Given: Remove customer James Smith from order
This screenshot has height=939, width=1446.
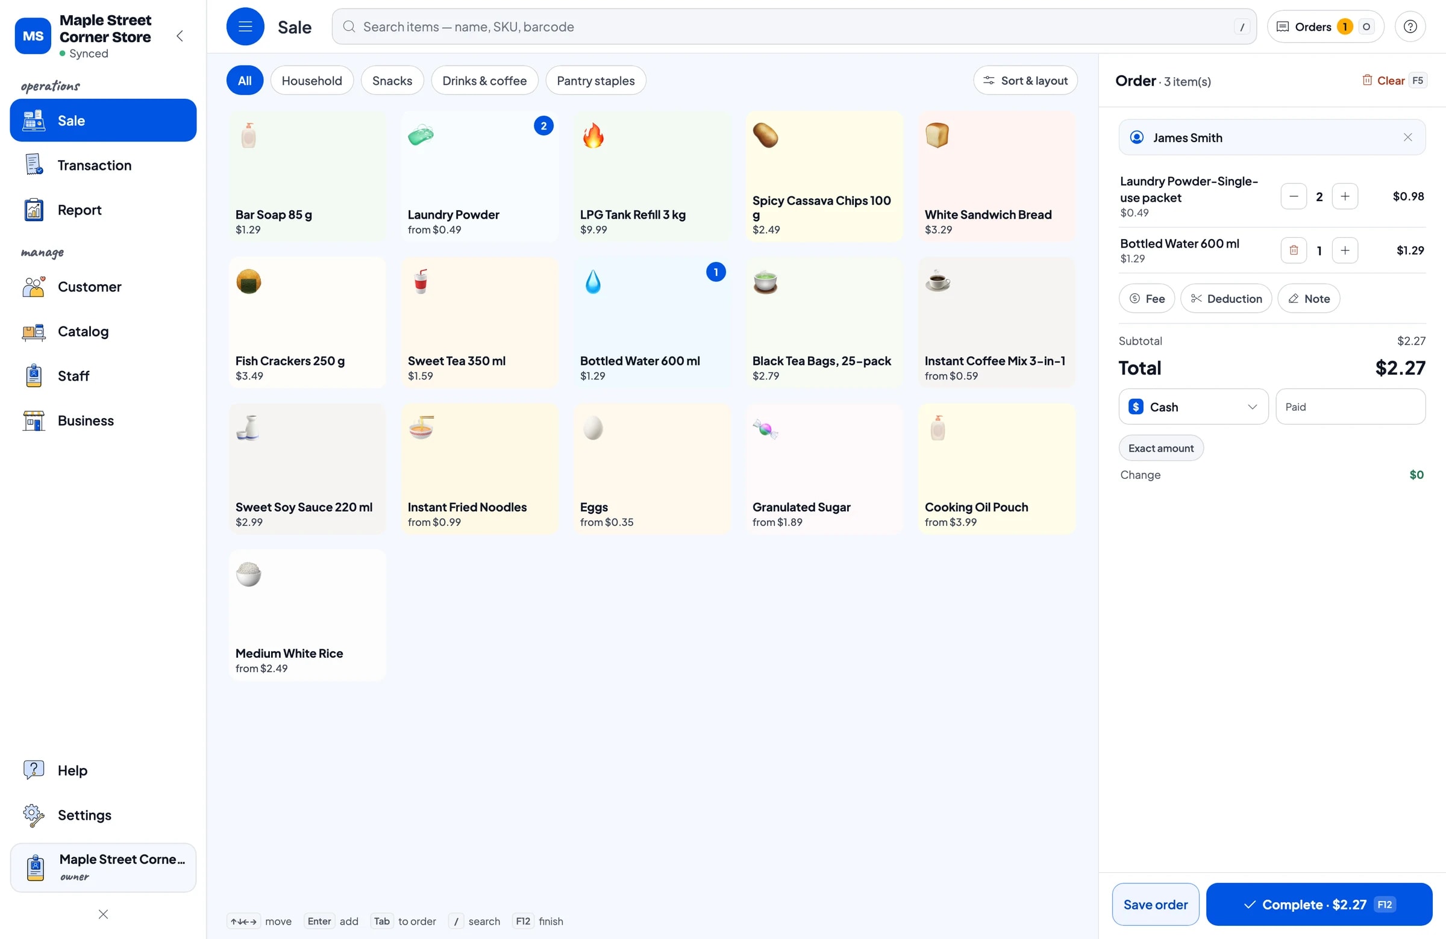Looking at the screenshot, I should tap(1407, 138).
